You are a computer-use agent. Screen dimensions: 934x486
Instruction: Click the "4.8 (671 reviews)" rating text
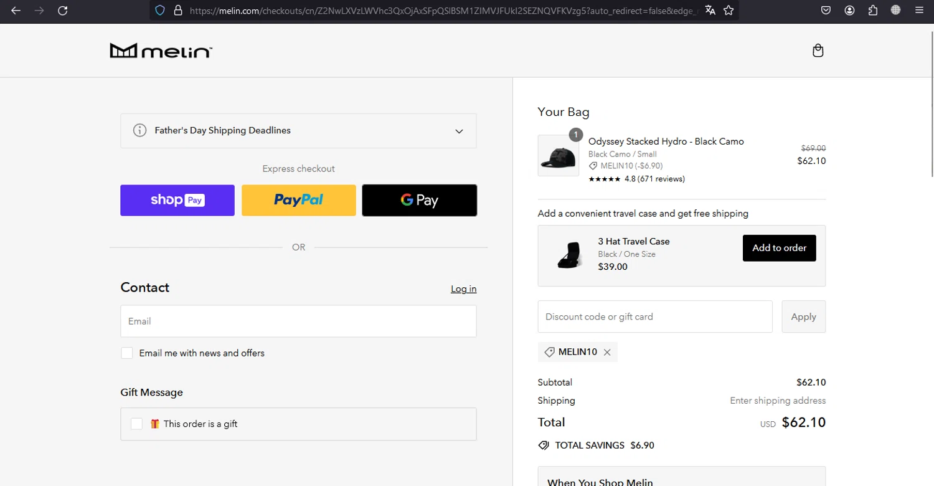[x=654, y=179]
